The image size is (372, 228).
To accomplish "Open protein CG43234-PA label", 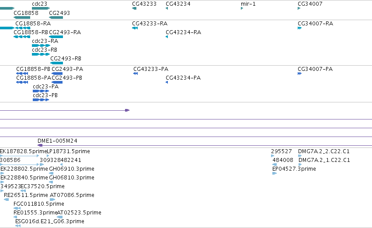I will click(183, 78).
